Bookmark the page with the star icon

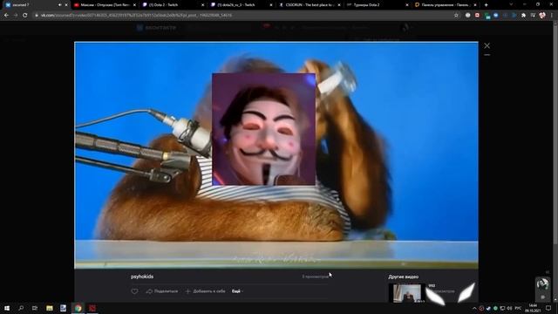(x=456, y=16)
